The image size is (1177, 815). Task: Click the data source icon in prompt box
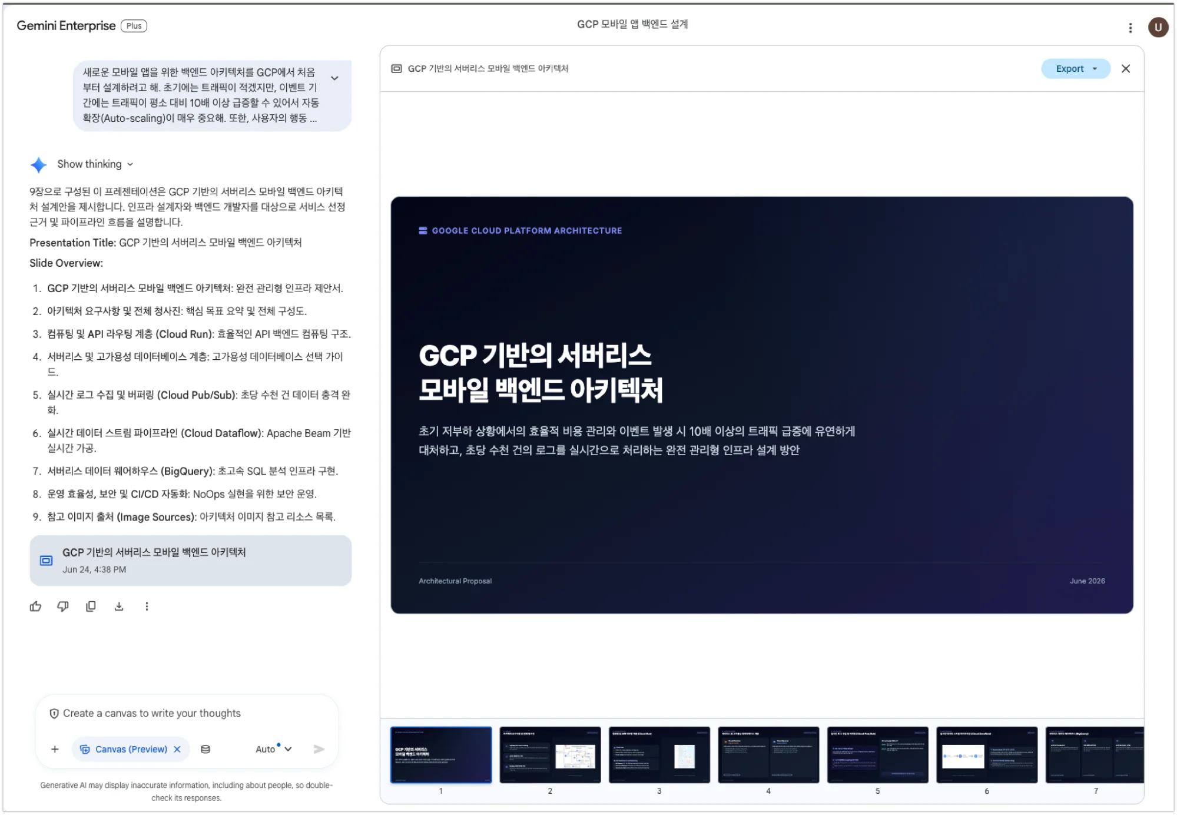pyautogui.click(x=205, y=750)
